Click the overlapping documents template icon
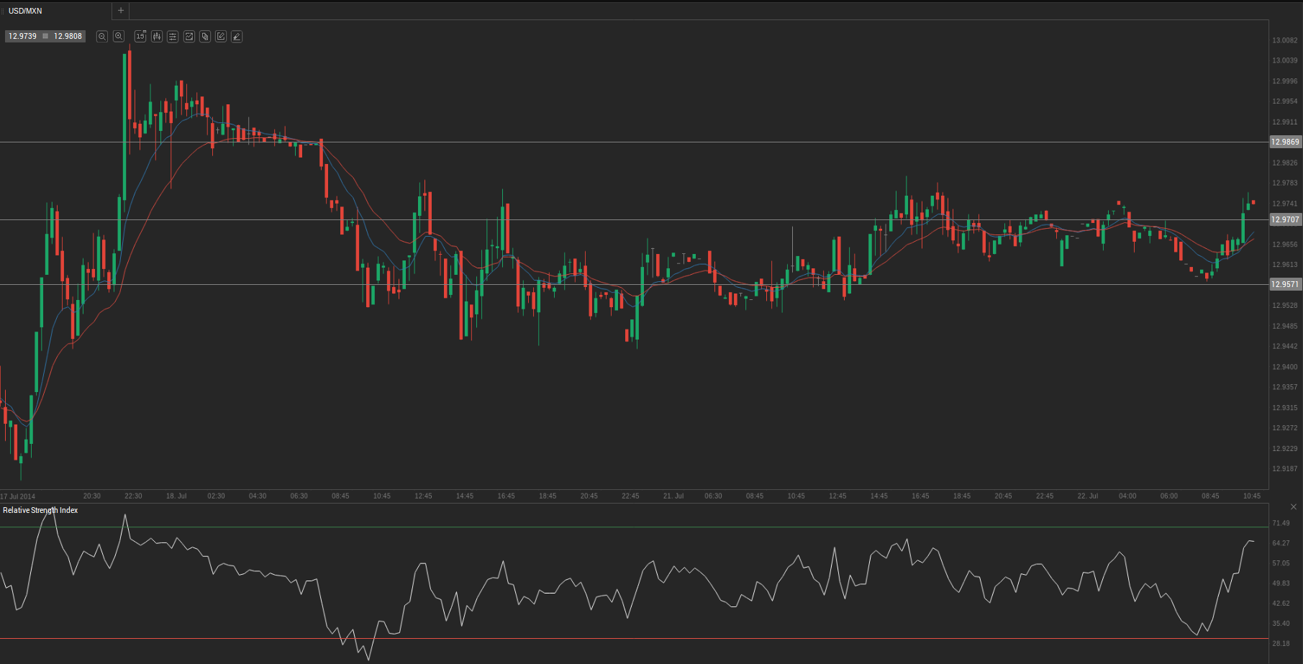This screenshot has width=1303, height=664. pyautogui.click(x=205, y=36)
